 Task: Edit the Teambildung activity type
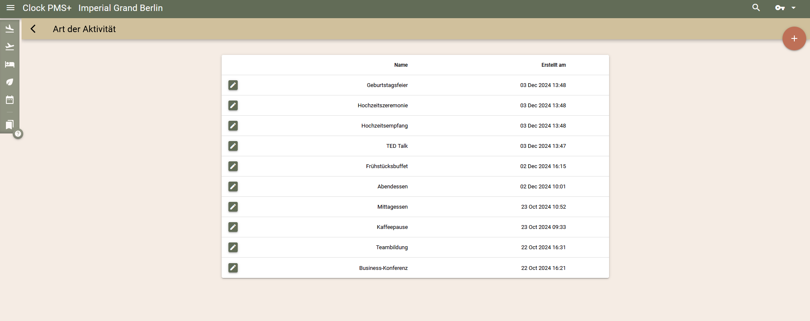[x=233, y=248]
